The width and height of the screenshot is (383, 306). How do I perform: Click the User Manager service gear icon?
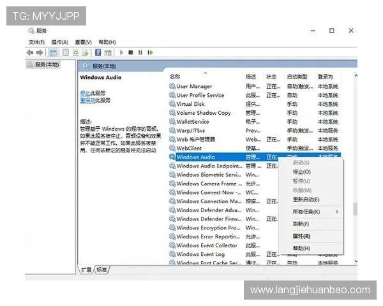click(x=172, y=86)
